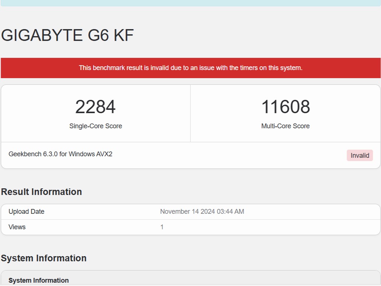Click the Single-Core Score label
The image size is (381, 286).
click(x=95, y=126)
